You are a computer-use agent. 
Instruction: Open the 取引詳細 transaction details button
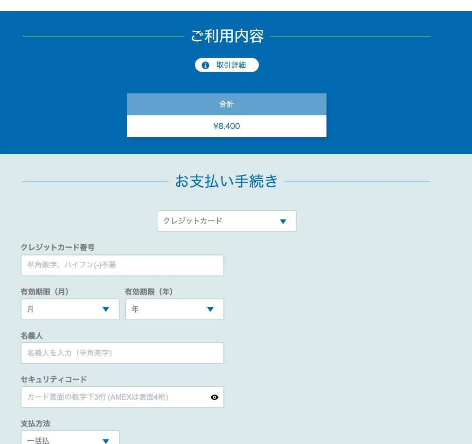(x=227, y=65)
